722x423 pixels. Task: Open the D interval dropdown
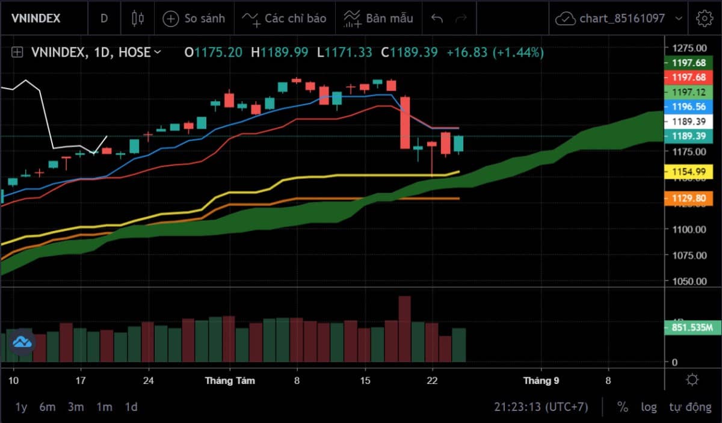(104, 19)
